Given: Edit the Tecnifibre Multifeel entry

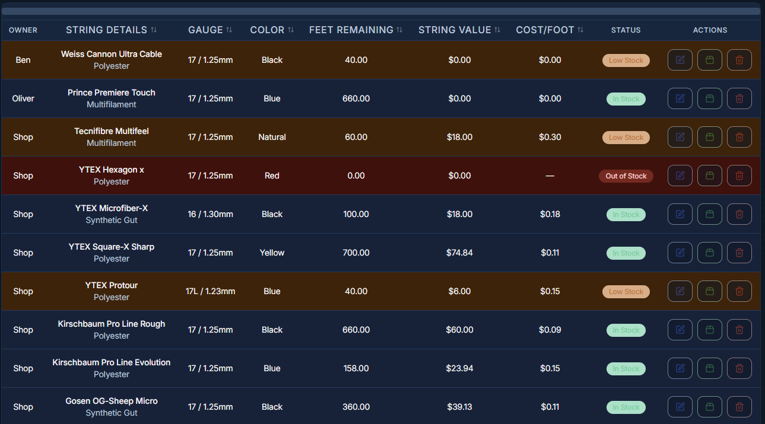Looking at the screenshot, I should tap(680, 137).
